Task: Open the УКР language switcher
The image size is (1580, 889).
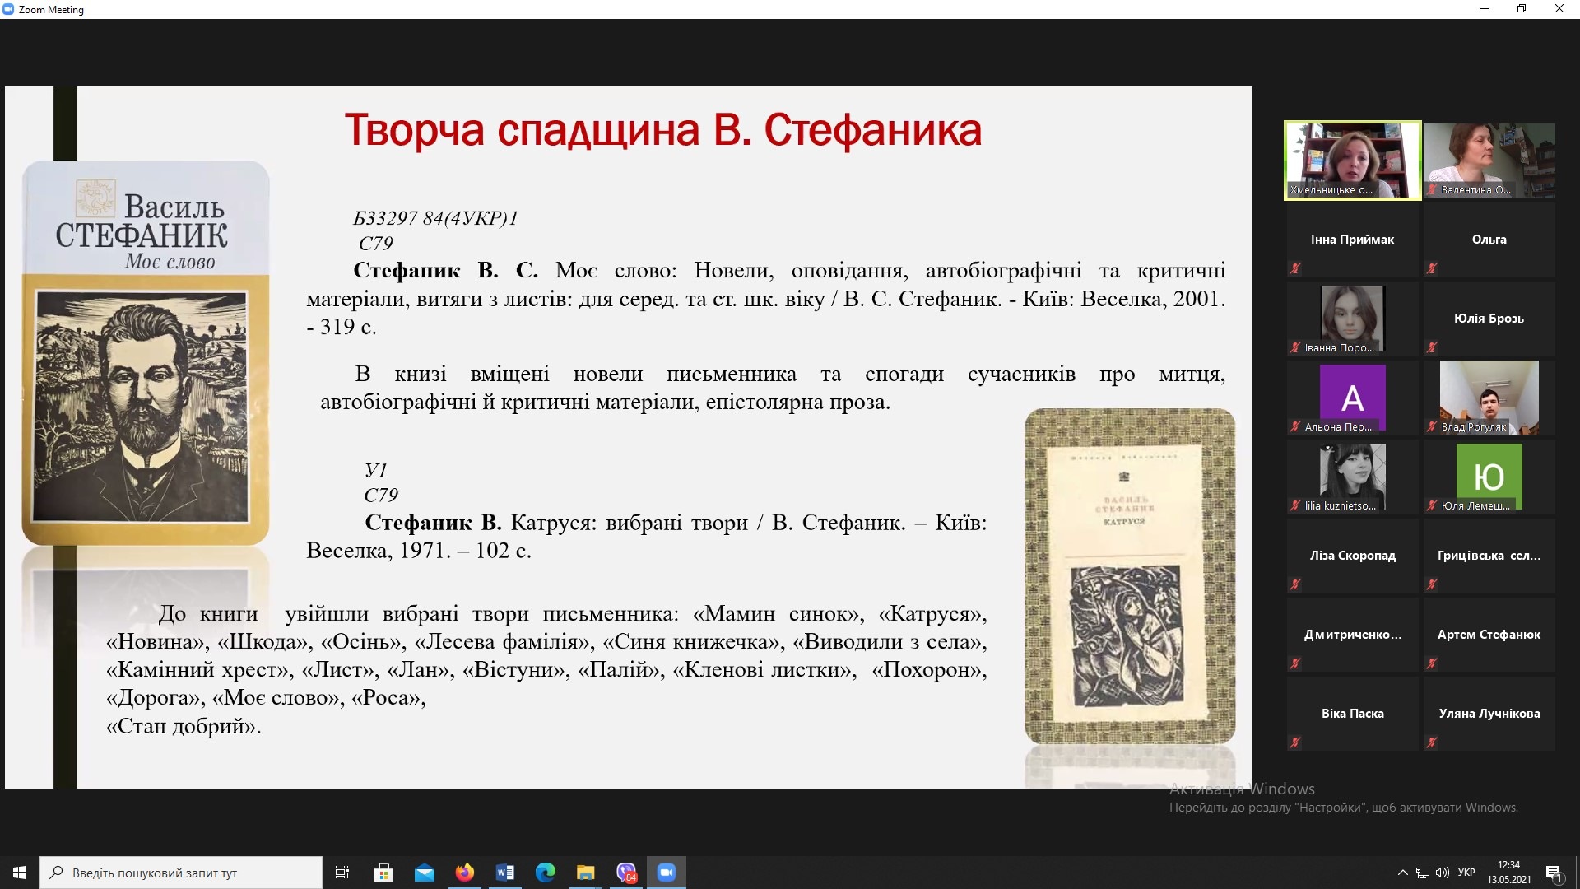Action: tap(1466, 873)
